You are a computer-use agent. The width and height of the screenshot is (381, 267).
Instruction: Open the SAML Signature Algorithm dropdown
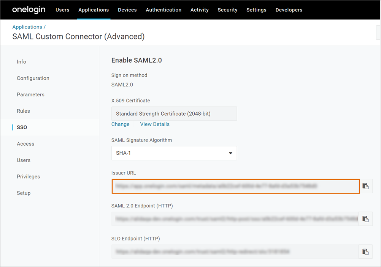click(230, 153)
